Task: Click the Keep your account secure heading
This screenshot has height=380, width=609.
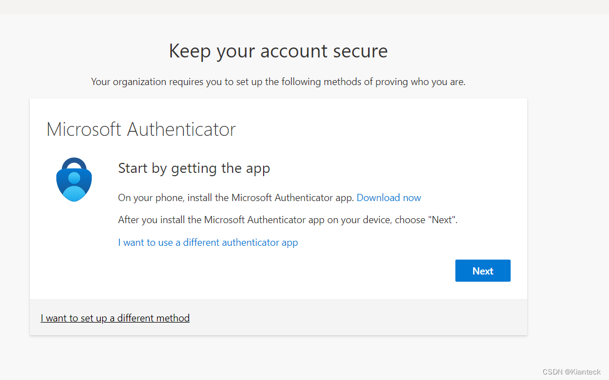Action: [278, 51]
